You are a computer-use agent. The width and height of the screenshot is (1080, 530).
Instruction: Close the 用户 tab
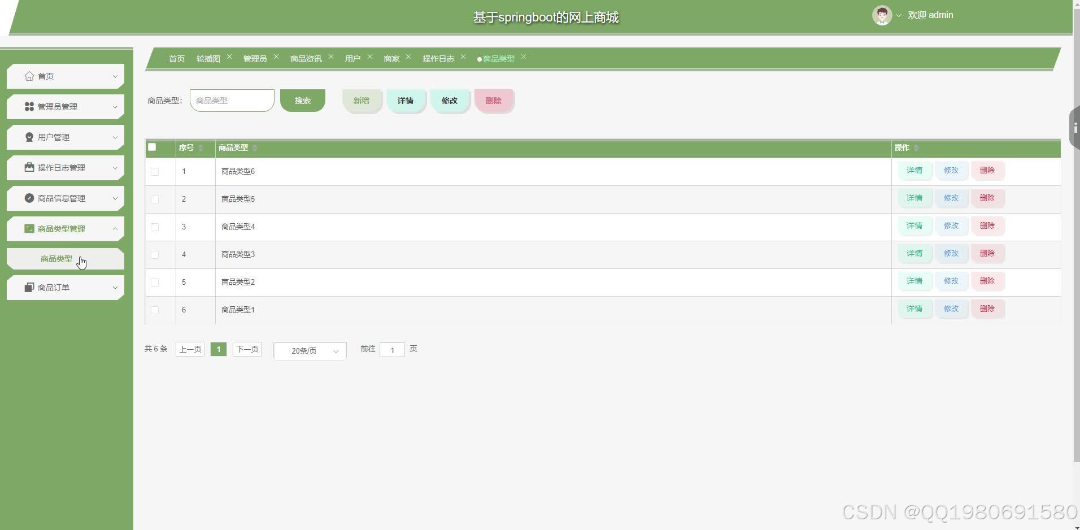(x=370, y=57)
